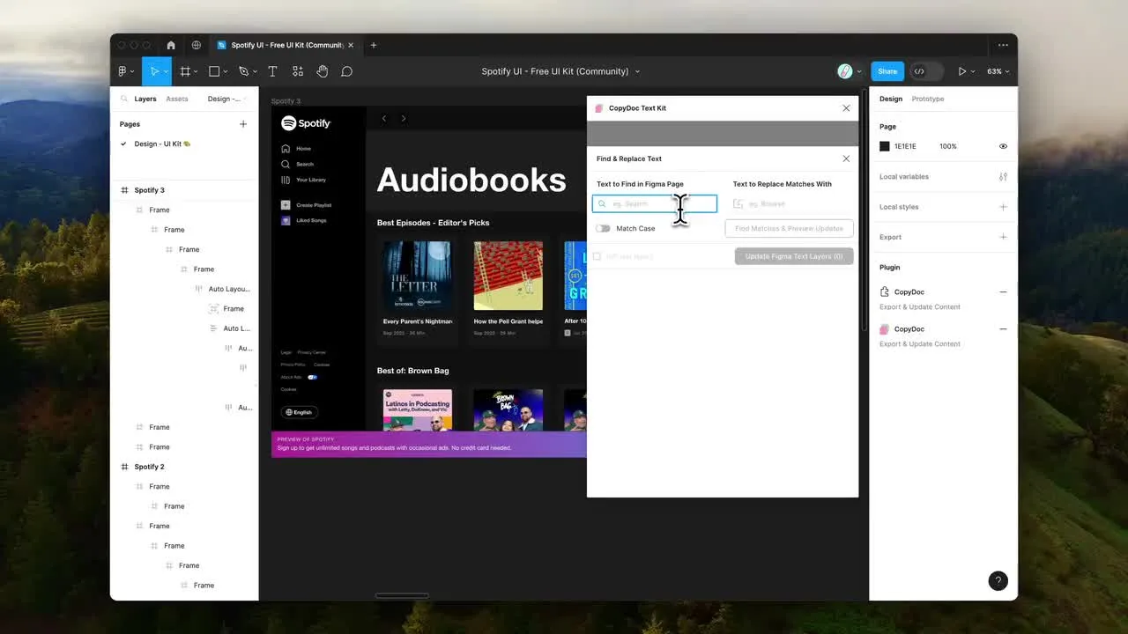Screen dimensions: 1128x634
Task: Select the Hand tool
Action: pyautogui.click(x=322, y=71)
